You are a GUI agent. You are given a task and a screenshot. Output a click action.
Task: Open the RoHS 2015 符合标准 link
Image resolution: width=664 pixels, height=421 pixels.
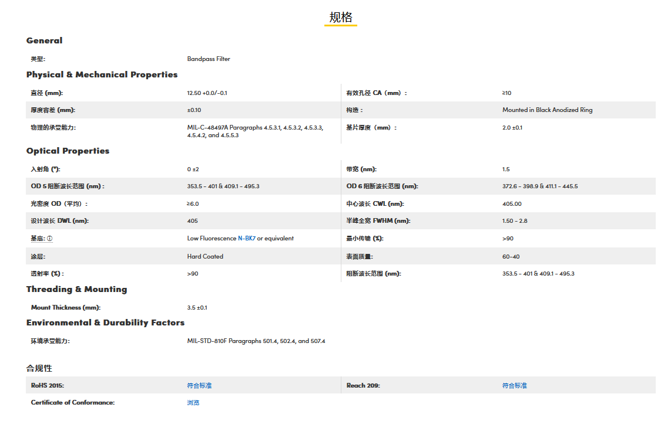tap(199, 385)
